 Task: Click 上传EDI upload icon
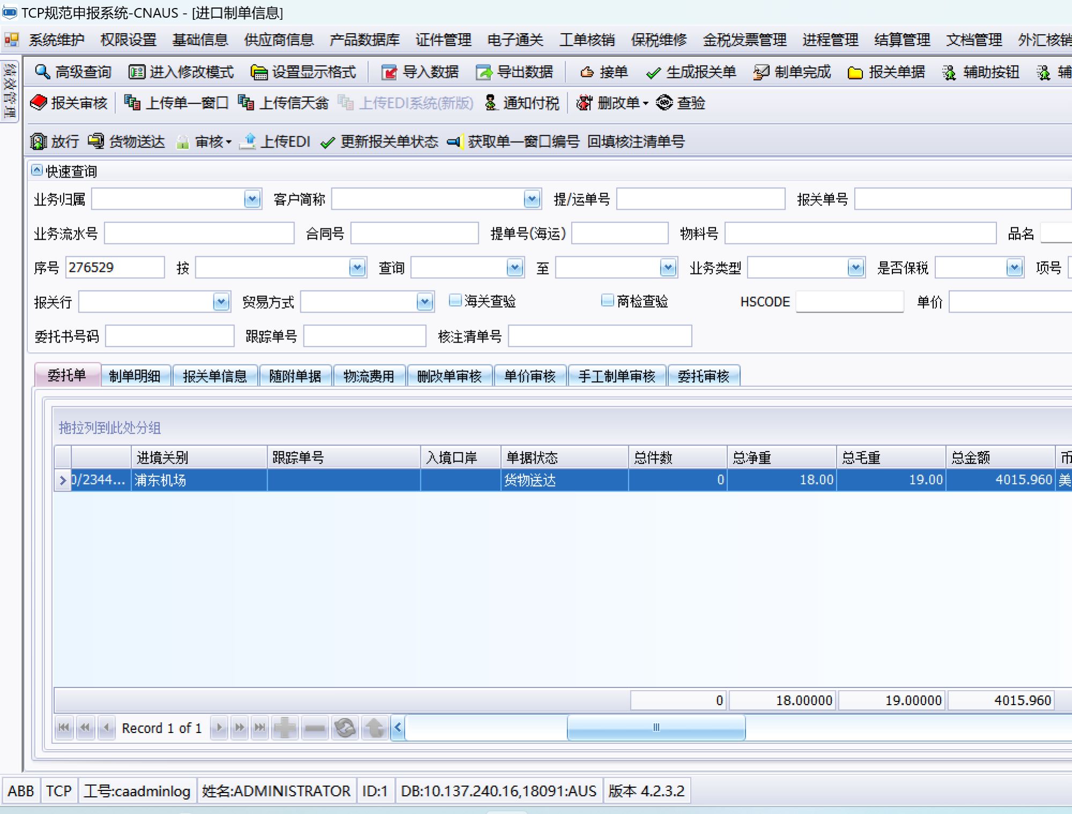click(x=247, y=141)
